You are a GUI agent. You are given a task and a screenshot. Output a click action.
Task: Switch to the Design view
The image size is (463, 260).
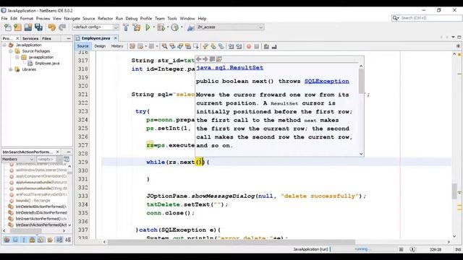pos(100,46)
